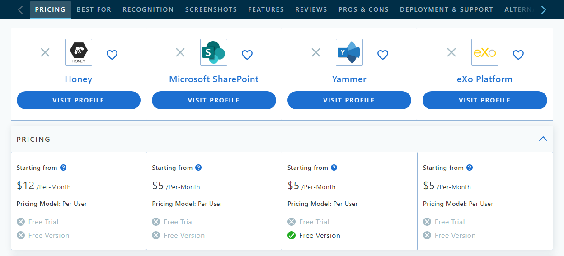Switch to Pros & Cons tab

[364, 9]
